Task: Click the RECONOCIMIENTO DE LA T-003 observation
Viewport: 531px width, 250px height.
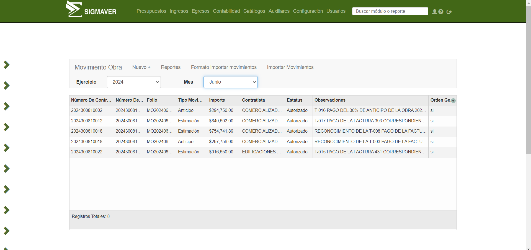Action: (x=370, y=142)
